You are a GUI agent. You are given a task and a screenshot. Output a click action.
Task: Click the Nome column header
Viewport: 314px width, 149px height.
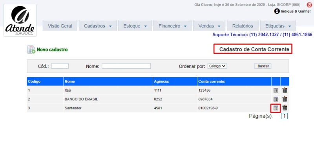[x=108, y=82]
